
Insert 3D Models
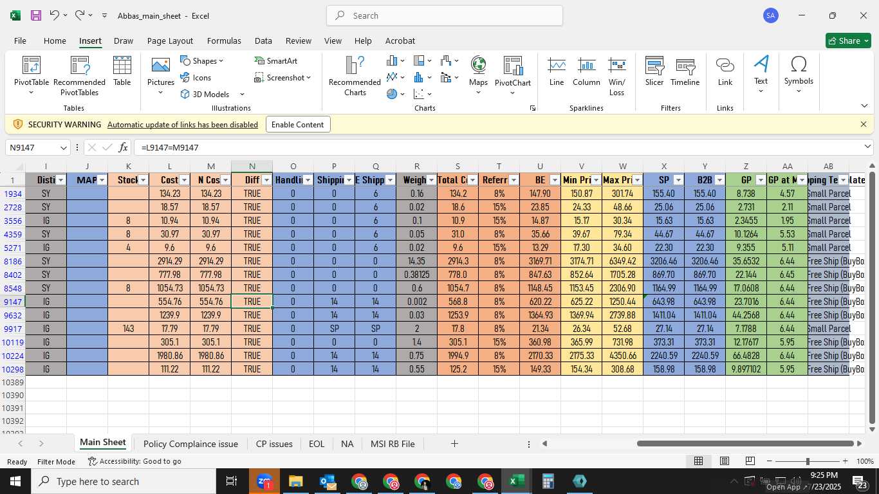[x=212, y=94]
